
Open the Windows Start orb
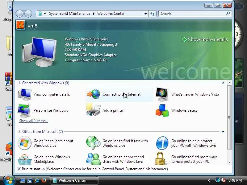tap(9, 180)
